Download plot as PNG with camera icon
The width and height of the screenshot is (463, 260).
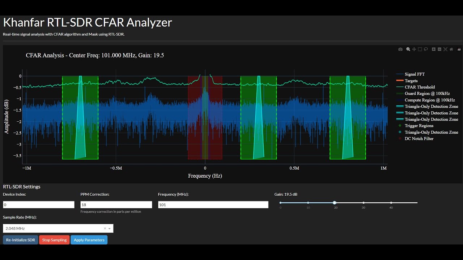click(400, 49)
